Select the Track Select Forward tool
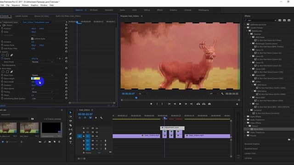The width and height of the screenshot is (294, 165). tap(70, 116)
